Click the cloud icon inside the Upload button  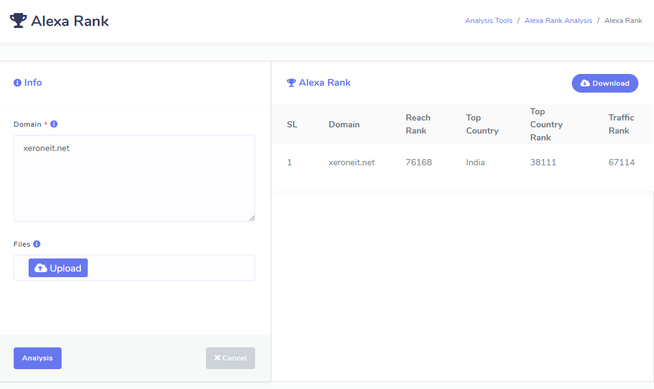40,268
